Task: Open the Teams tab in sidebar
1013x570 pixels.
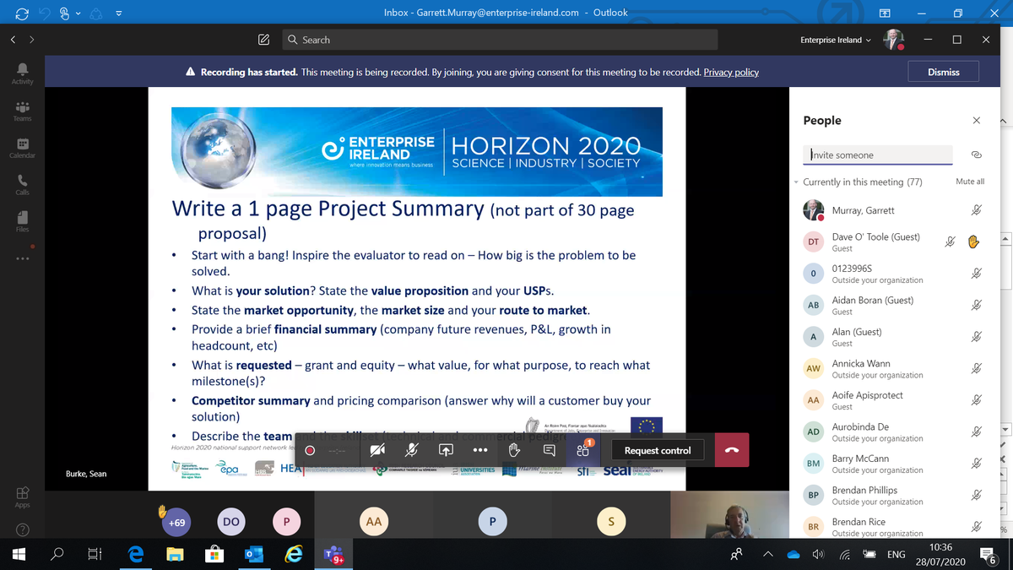Action: [x=23, y=111]
